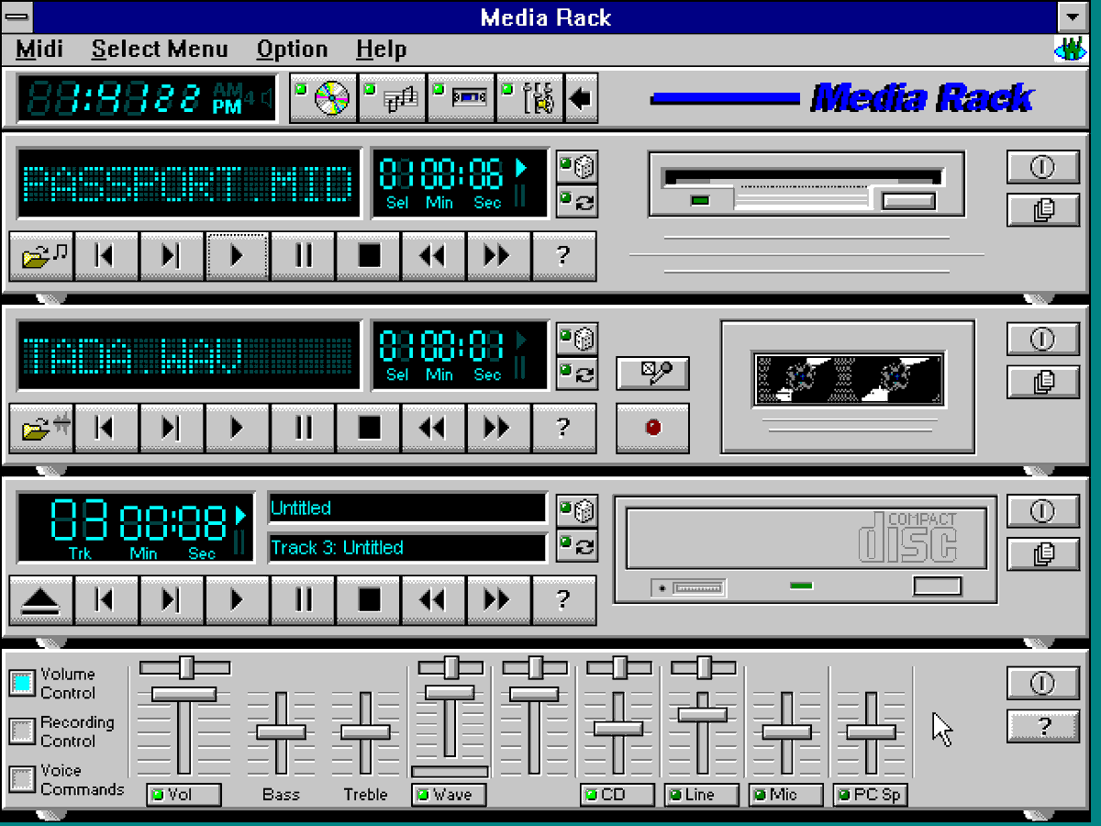
Task: Click the PASSPORT.MID file name display
Action: click(x=189, y=183)
